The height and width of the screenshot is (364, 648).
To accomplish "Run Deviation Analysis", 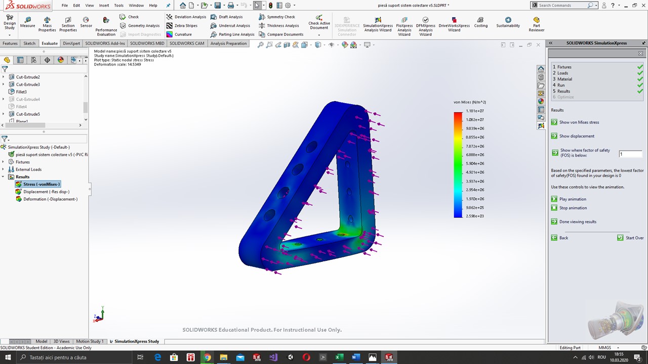I will tap(186, 17).
